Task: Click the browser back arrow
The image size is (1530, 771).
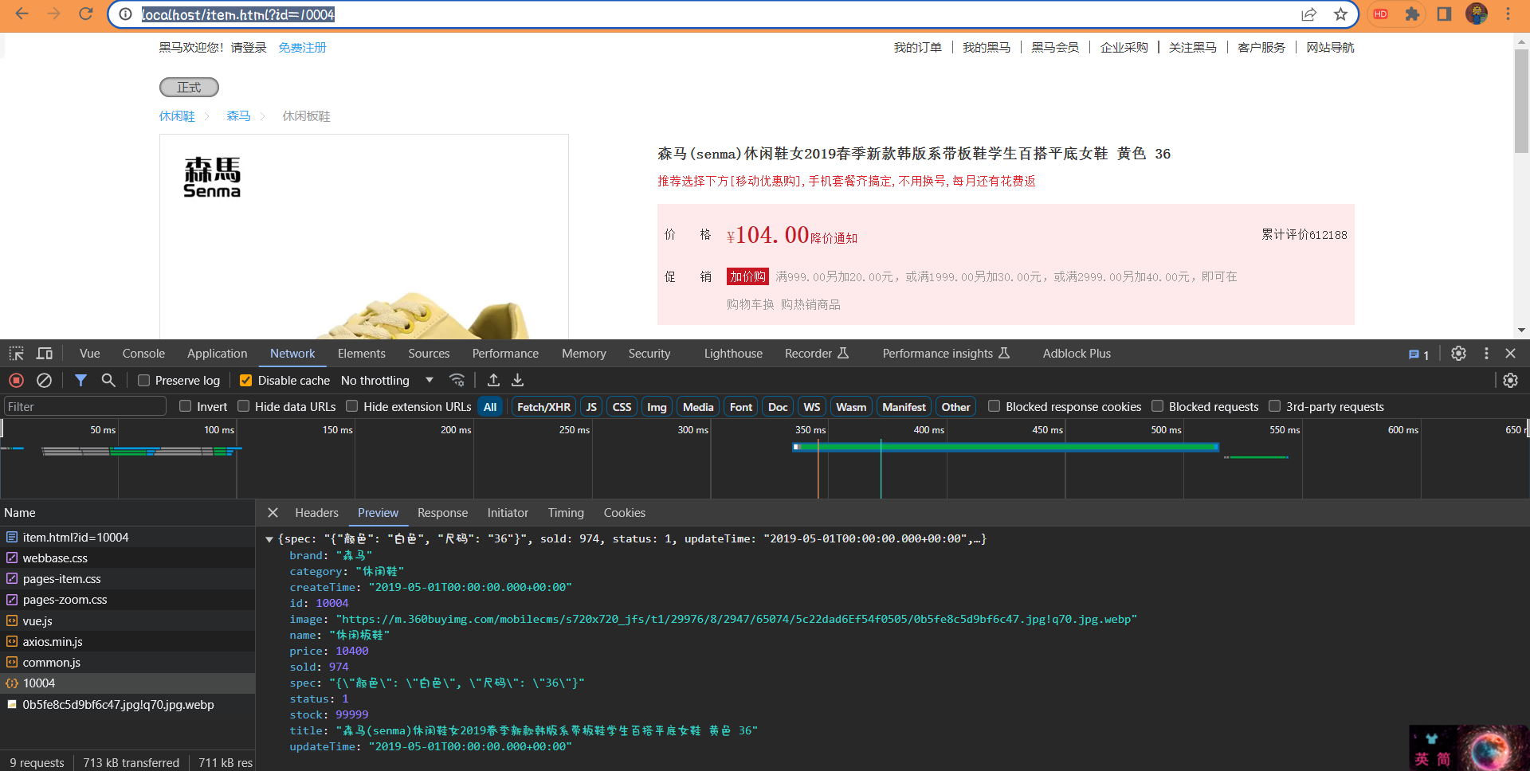Action: [22, 14]
